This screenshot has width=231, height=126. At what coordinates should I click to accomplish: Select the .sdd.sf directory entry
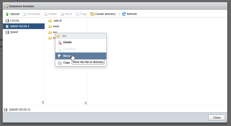click(57, 21)
